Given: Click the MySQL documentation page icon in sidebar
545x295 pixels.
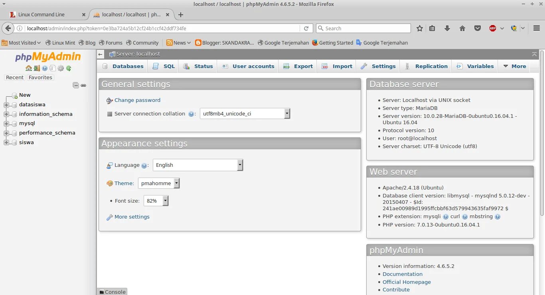Looking at the screenshot, I should coord(52,68).
